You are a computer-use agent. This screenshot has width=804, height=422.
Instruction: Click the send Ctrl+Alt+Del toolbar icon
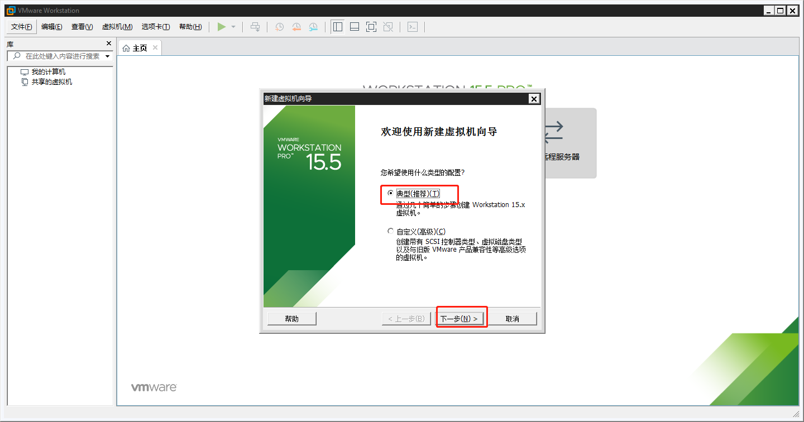click(255, 27)
